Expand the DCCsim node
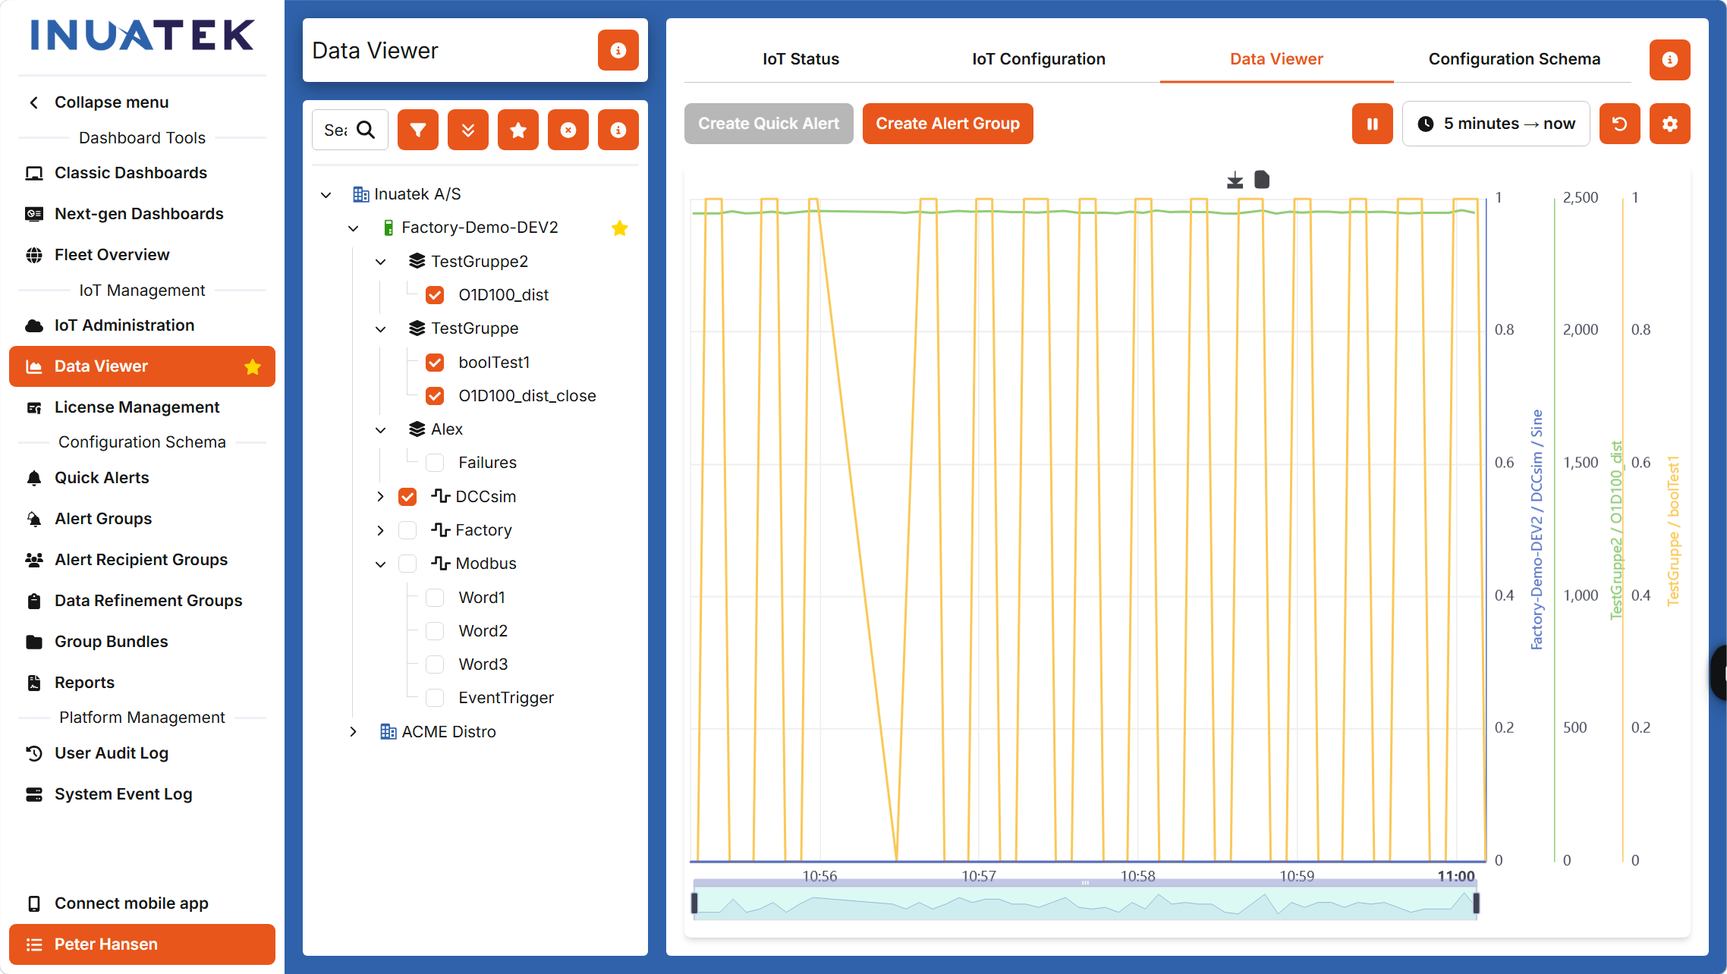 [x=381, y=497]
